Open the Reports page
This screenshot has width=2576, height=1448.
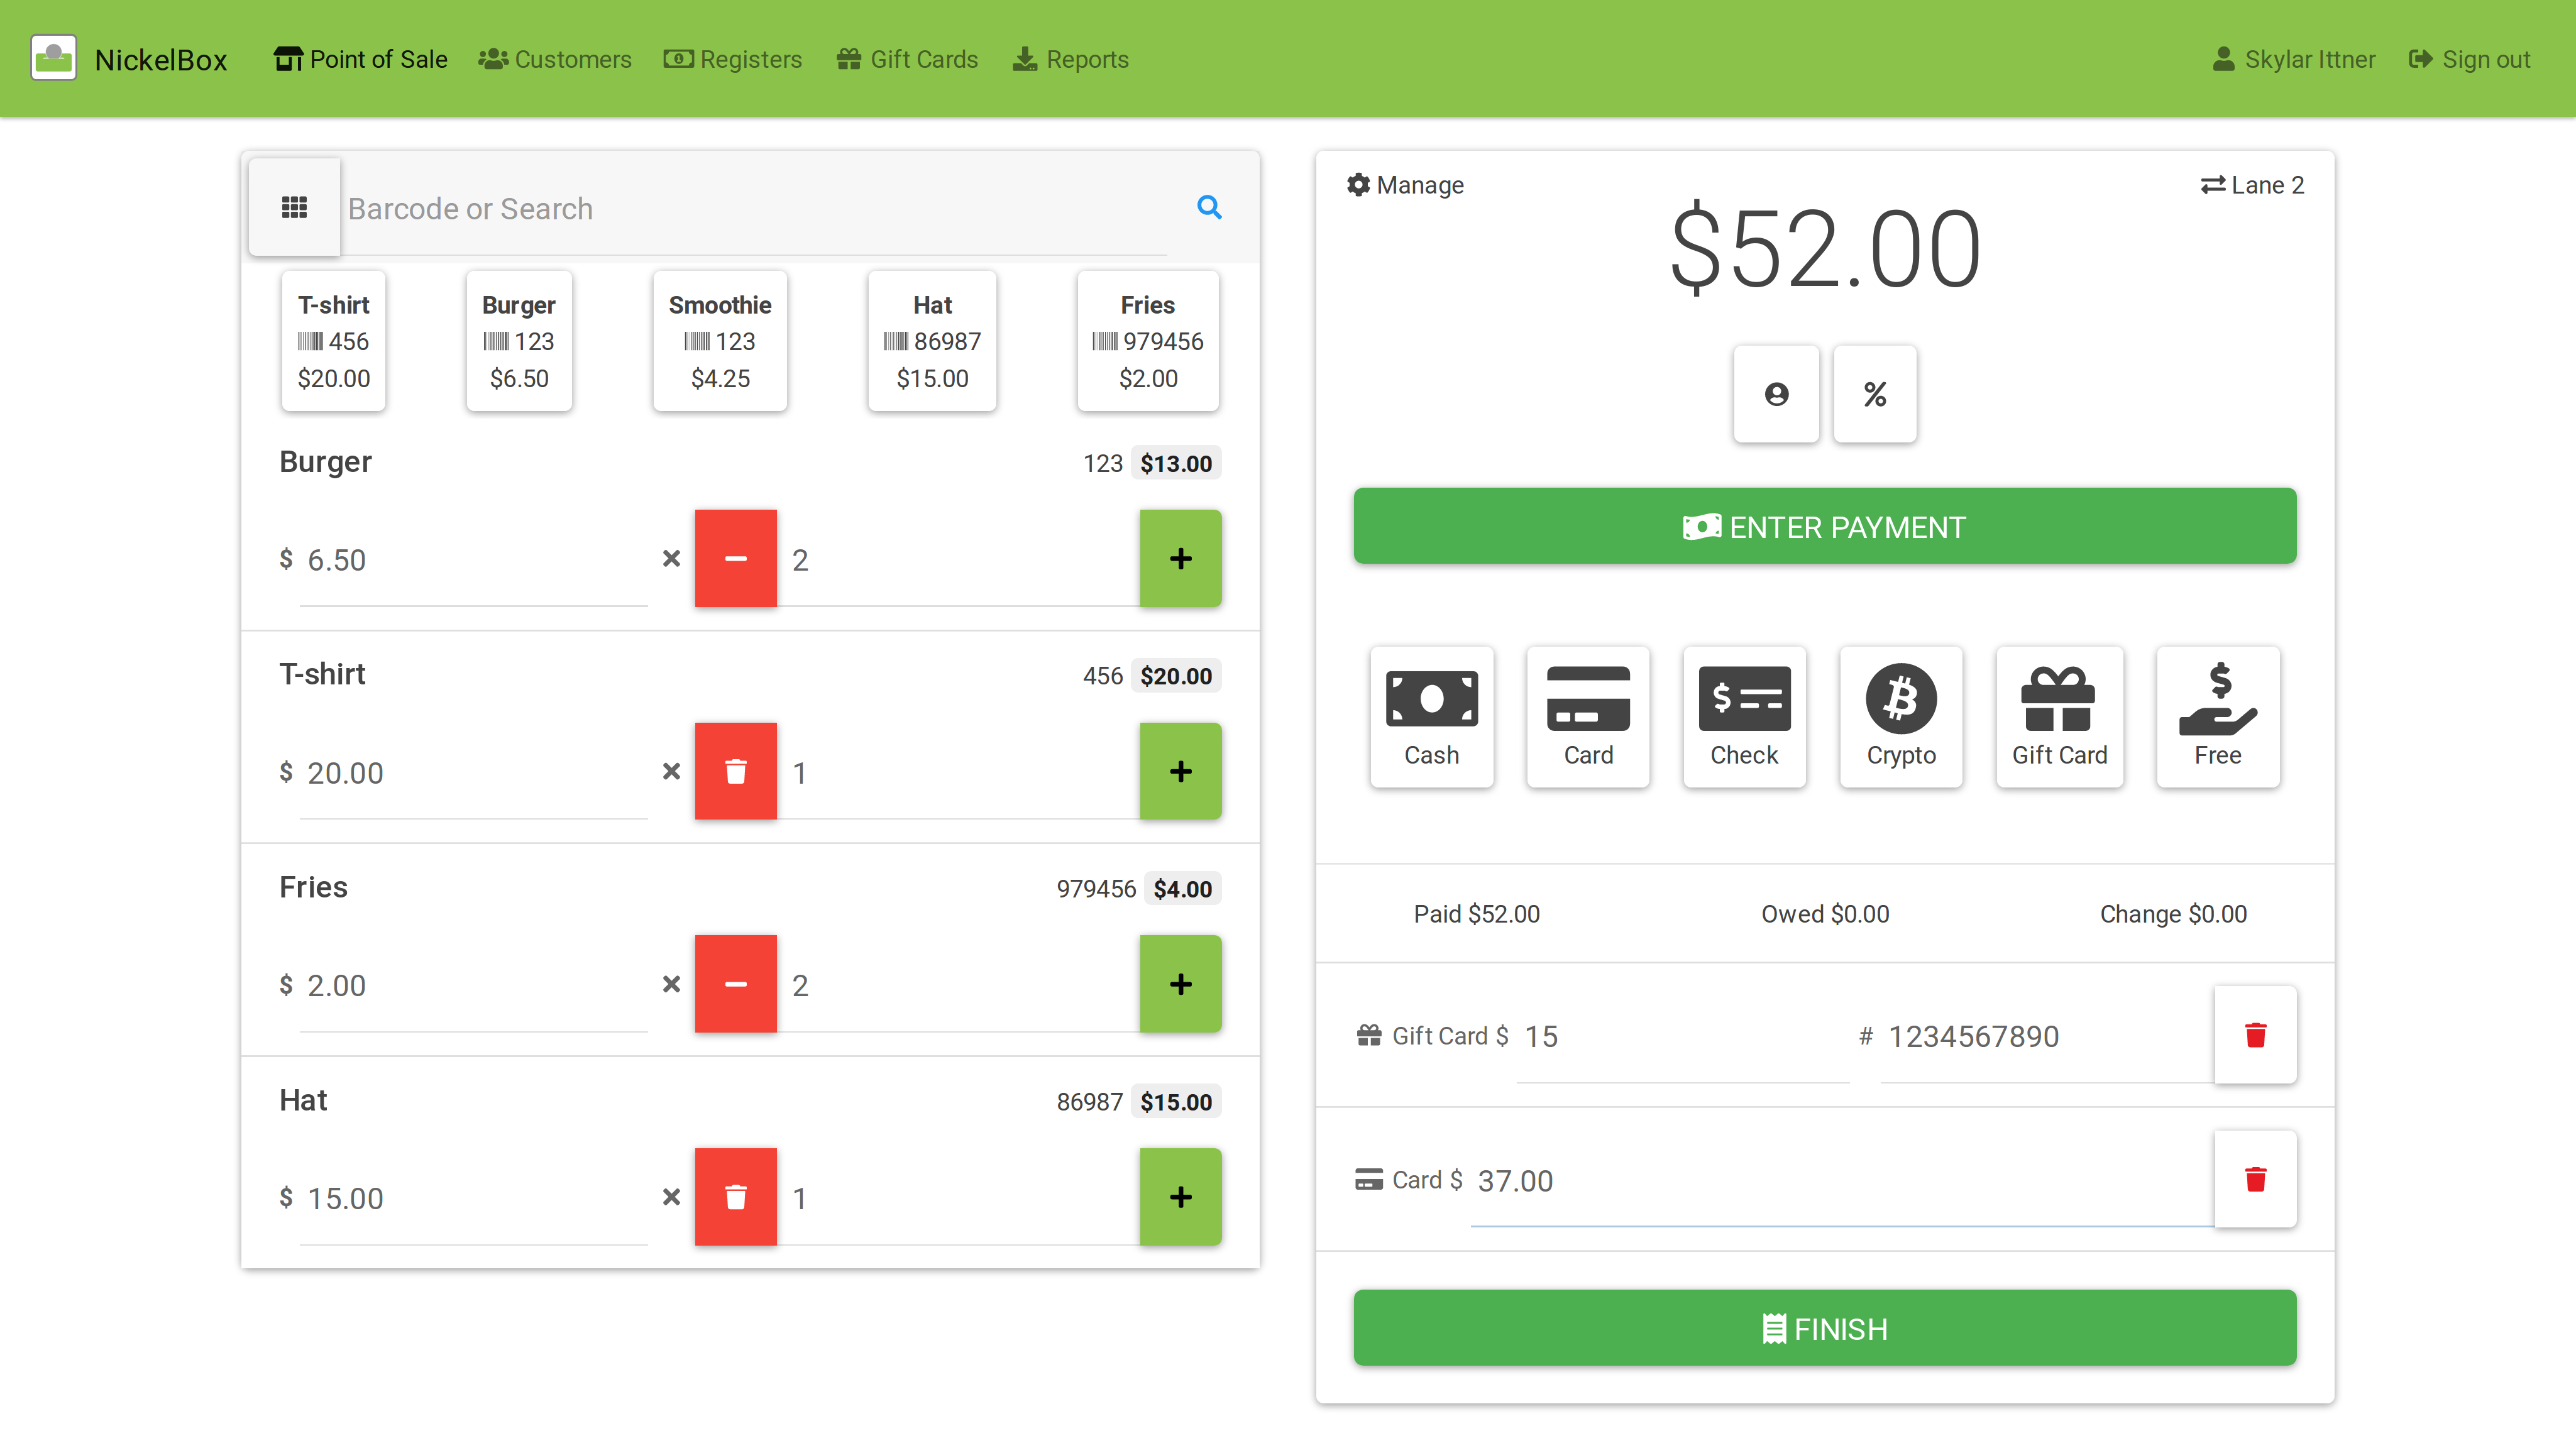[x=1070, y=59]
